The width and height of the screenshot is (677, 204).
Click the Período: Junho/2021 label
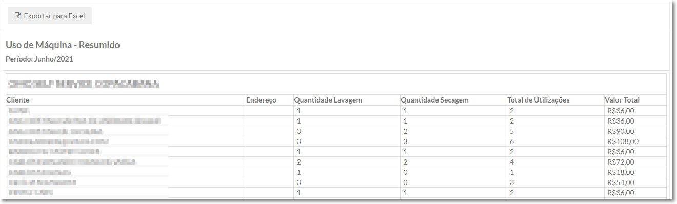39,59
